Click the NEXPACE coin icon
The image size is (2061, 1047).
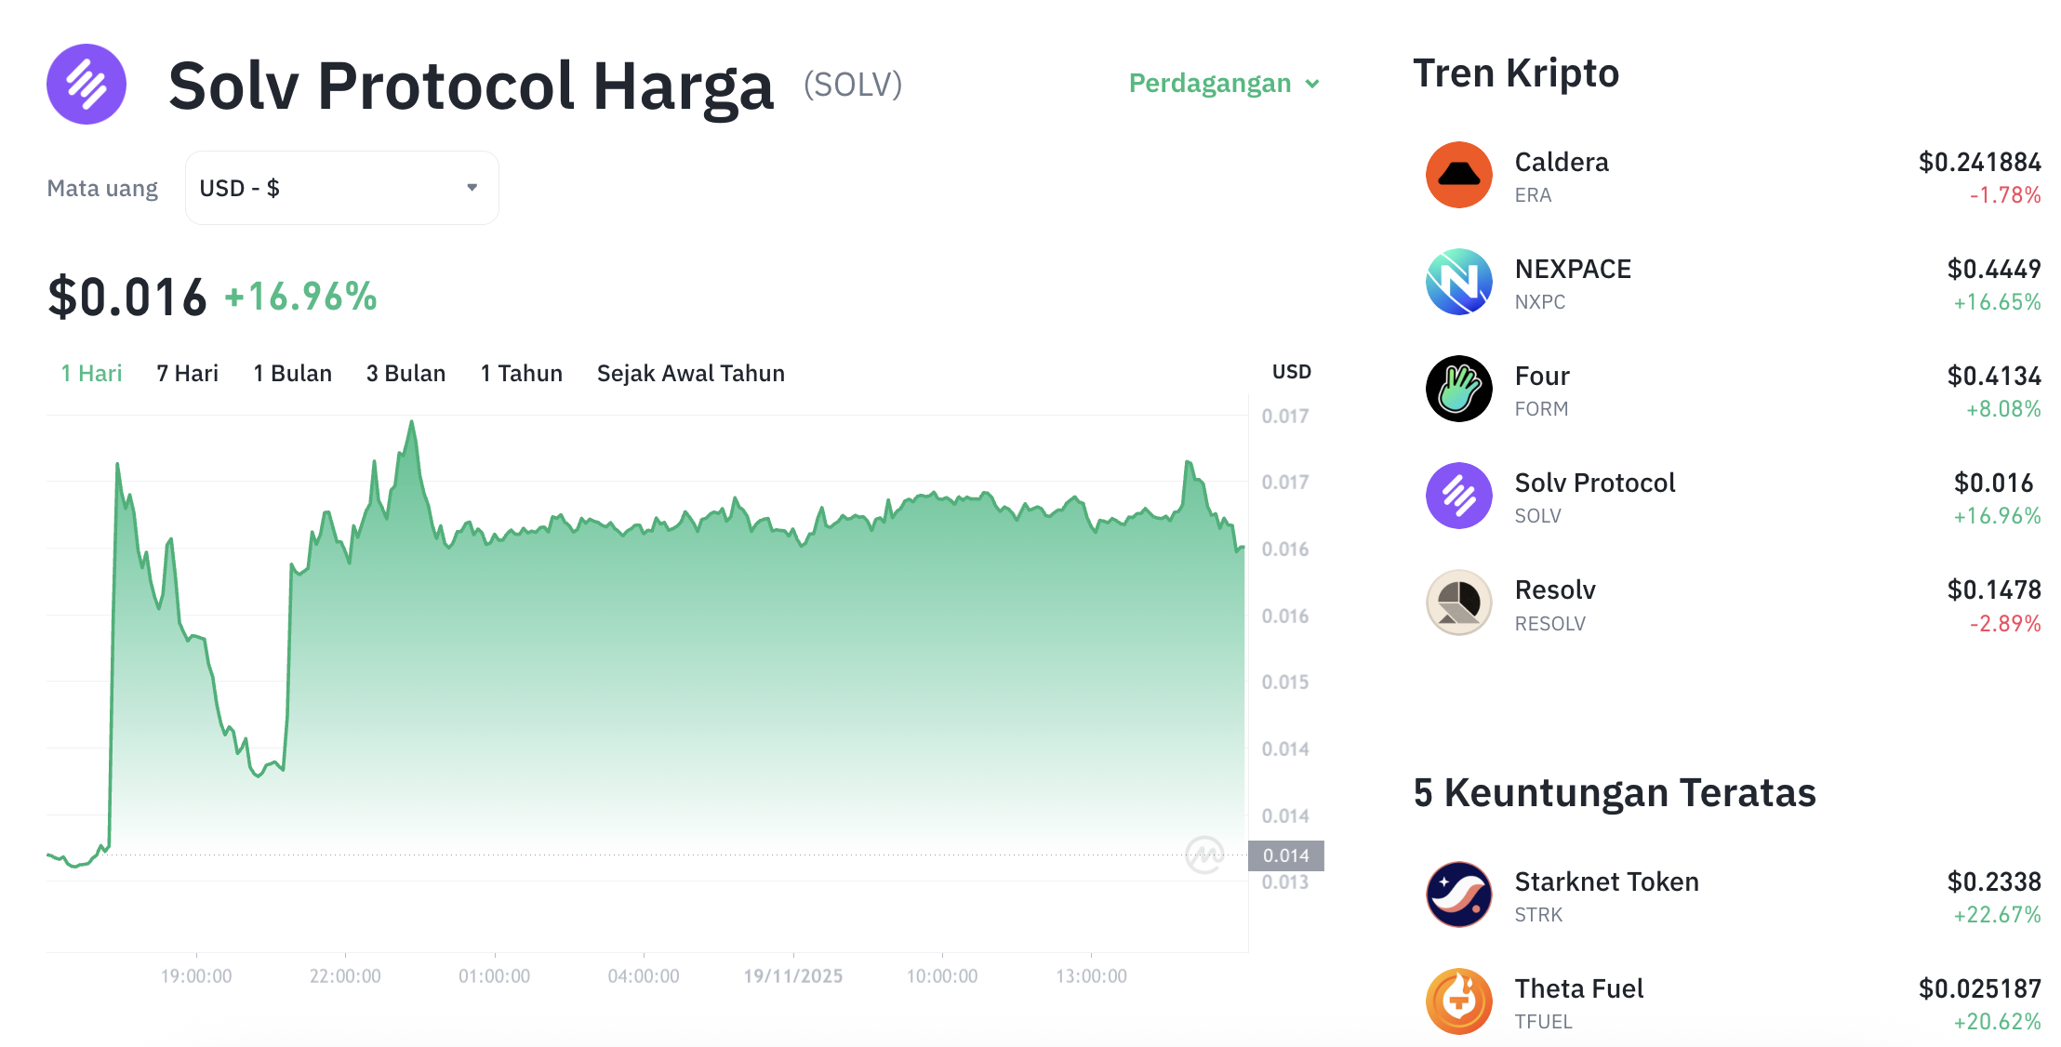click(x=1458, y=282)
